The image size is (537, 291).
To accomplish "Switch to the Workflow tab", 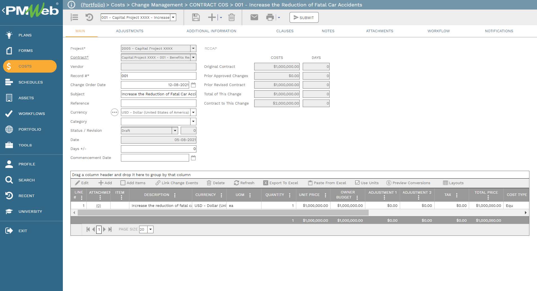I will (439, 31).
